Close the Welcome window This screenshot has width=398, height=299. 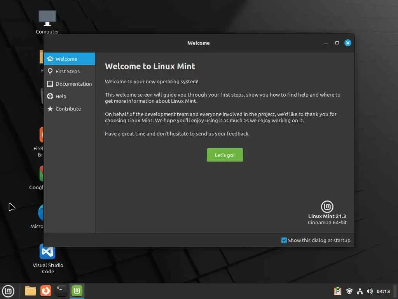(x=348, y=43)
